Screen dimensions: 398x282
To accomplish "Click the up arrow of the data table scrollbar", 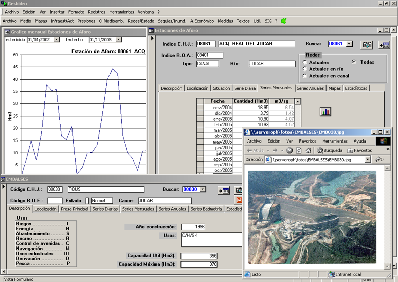I will click(x=298, y=101).
